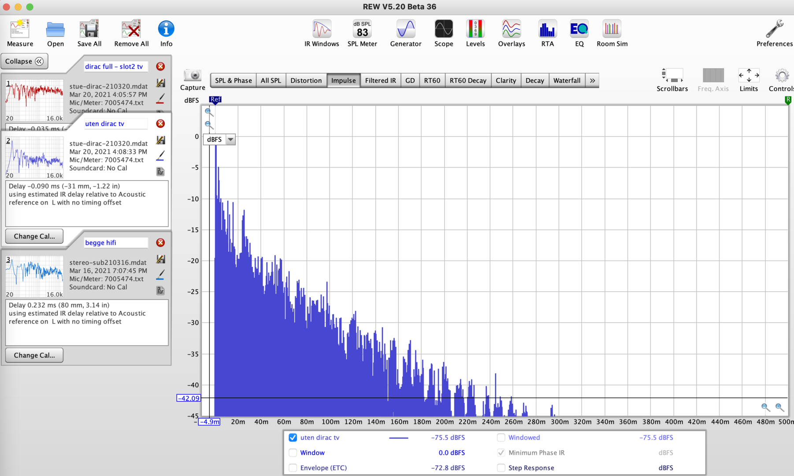
Task: Show the Overlays window
Action: tap(511, 33)
